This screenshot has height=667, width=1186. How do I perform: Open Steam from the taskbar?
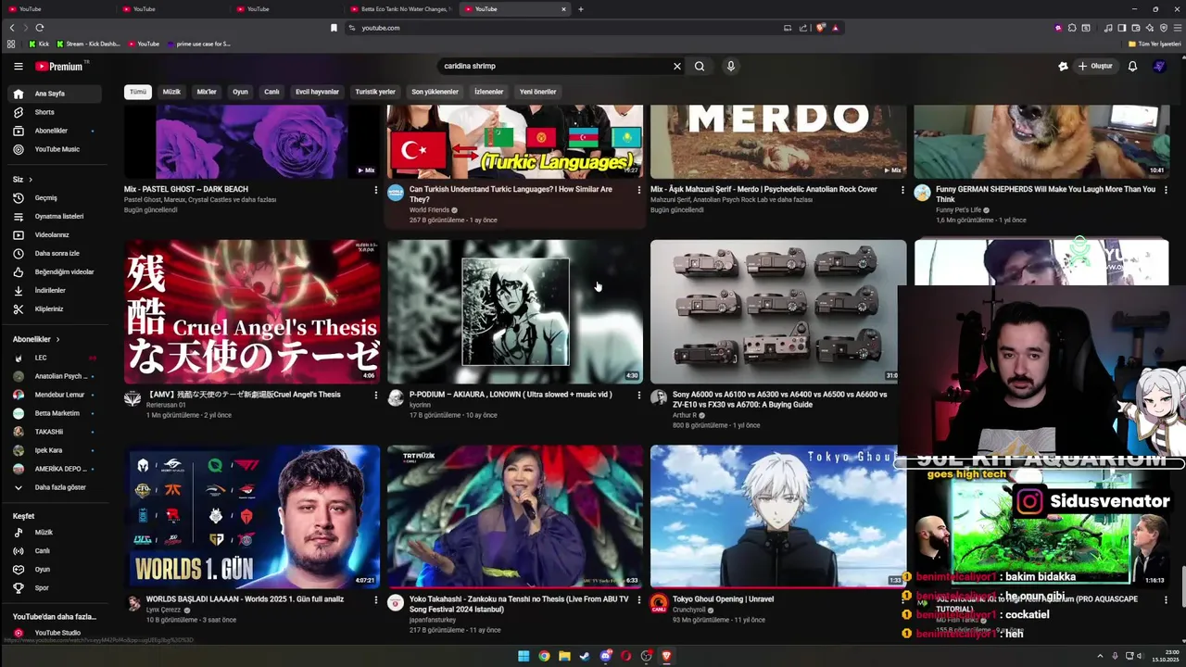[585, 656]
